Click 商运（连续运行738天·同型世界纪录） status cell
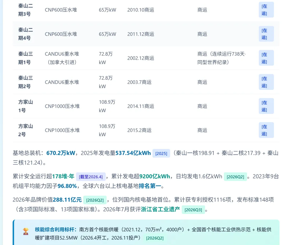The width and height of the screenshot is (289, 245). tap(222, 58)
